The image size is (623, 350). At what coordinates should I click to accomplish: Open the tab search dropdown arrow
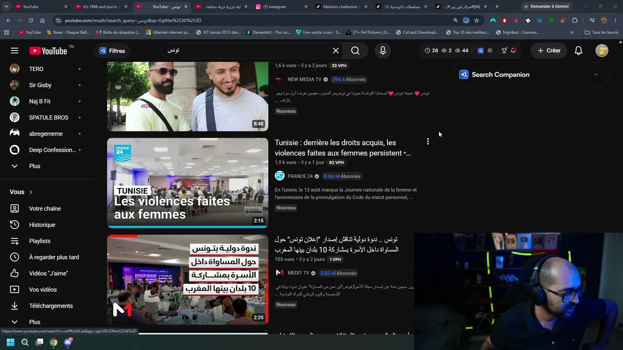6,7
